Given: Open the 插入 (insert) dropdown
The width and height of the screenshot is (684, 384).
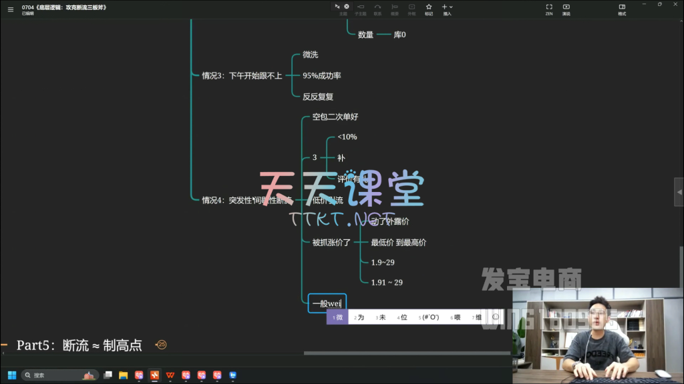Looking at the screenshot, I should (447, 9).
